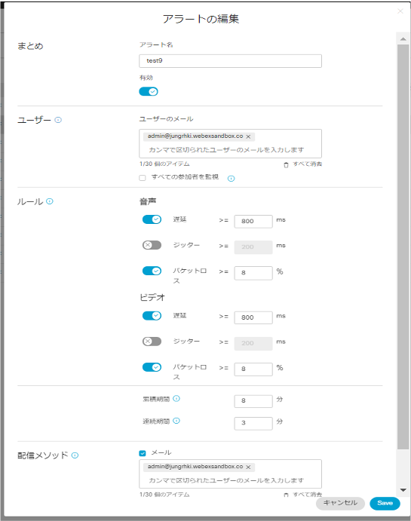Screen dimensions: 411x521
Task: Click the Save button
Action: 385,503
